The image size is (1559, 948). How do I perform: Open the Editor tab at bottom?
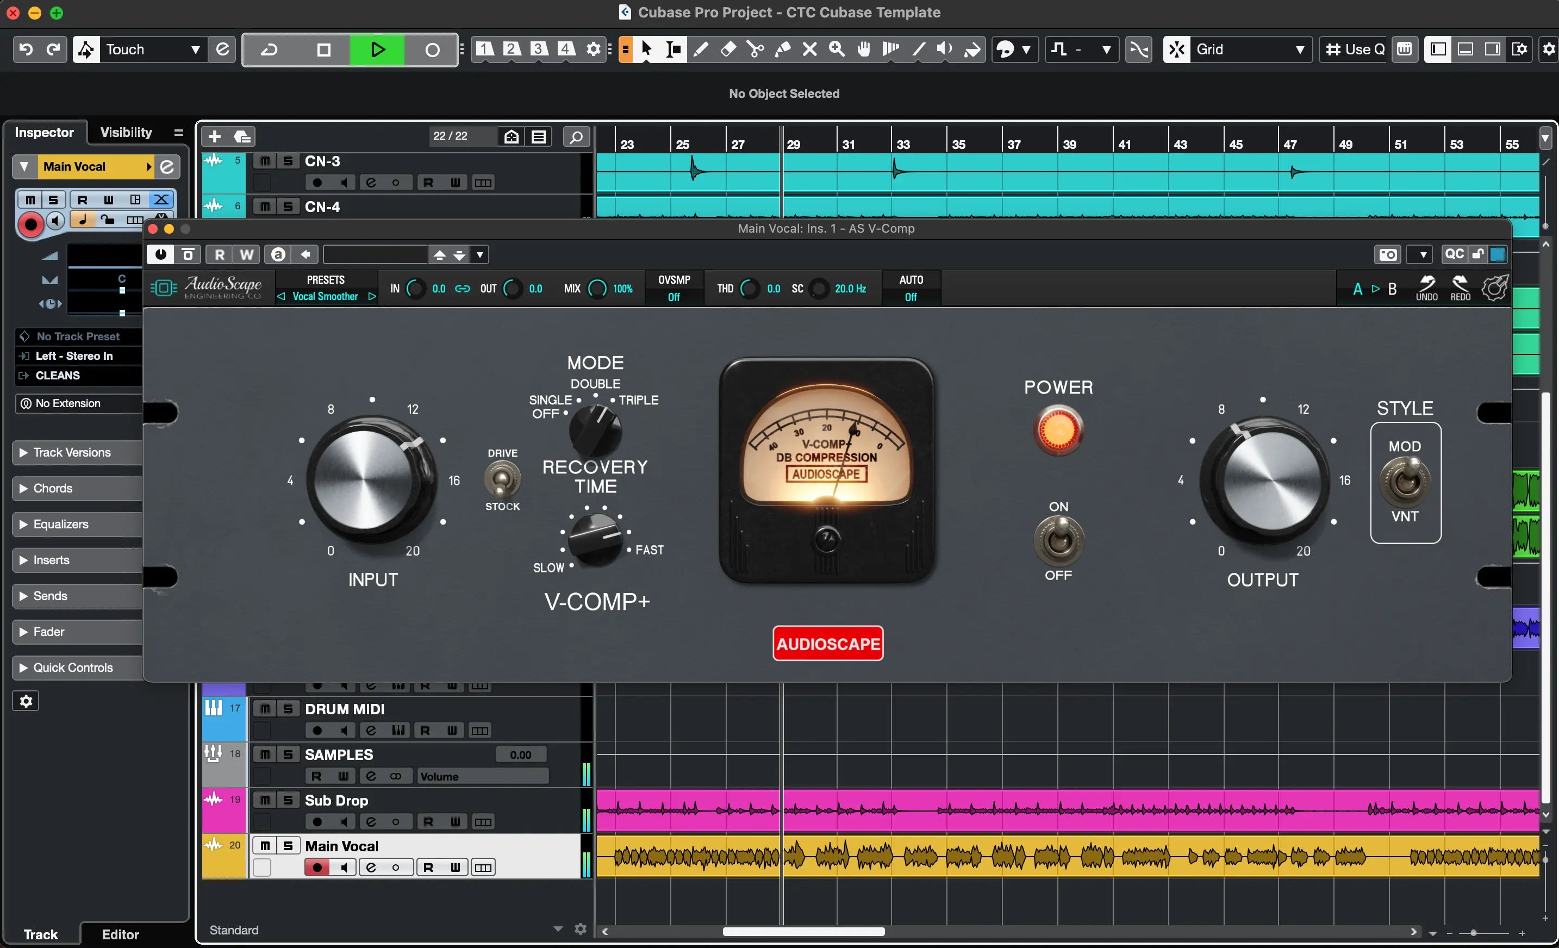tap(120, 934)
